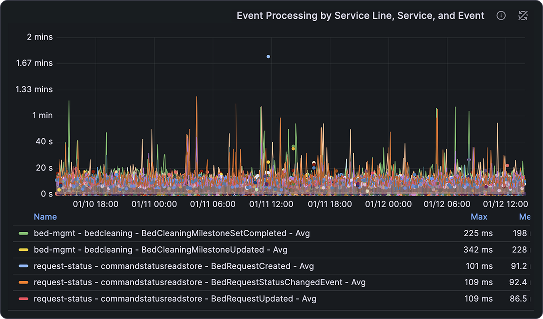View the panel description info icon
This screenshot has width=543, height=319.
[501, 15]
